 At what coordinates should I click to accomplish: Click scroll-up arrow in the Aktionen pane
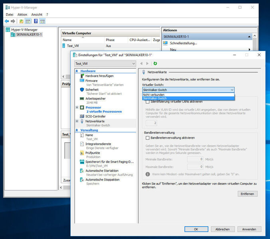[255, 36]
